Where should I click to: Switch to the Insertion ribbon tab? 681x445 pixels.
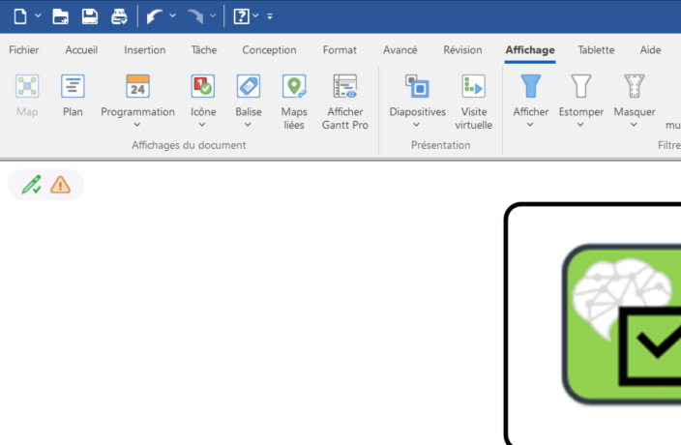[144, 50]
